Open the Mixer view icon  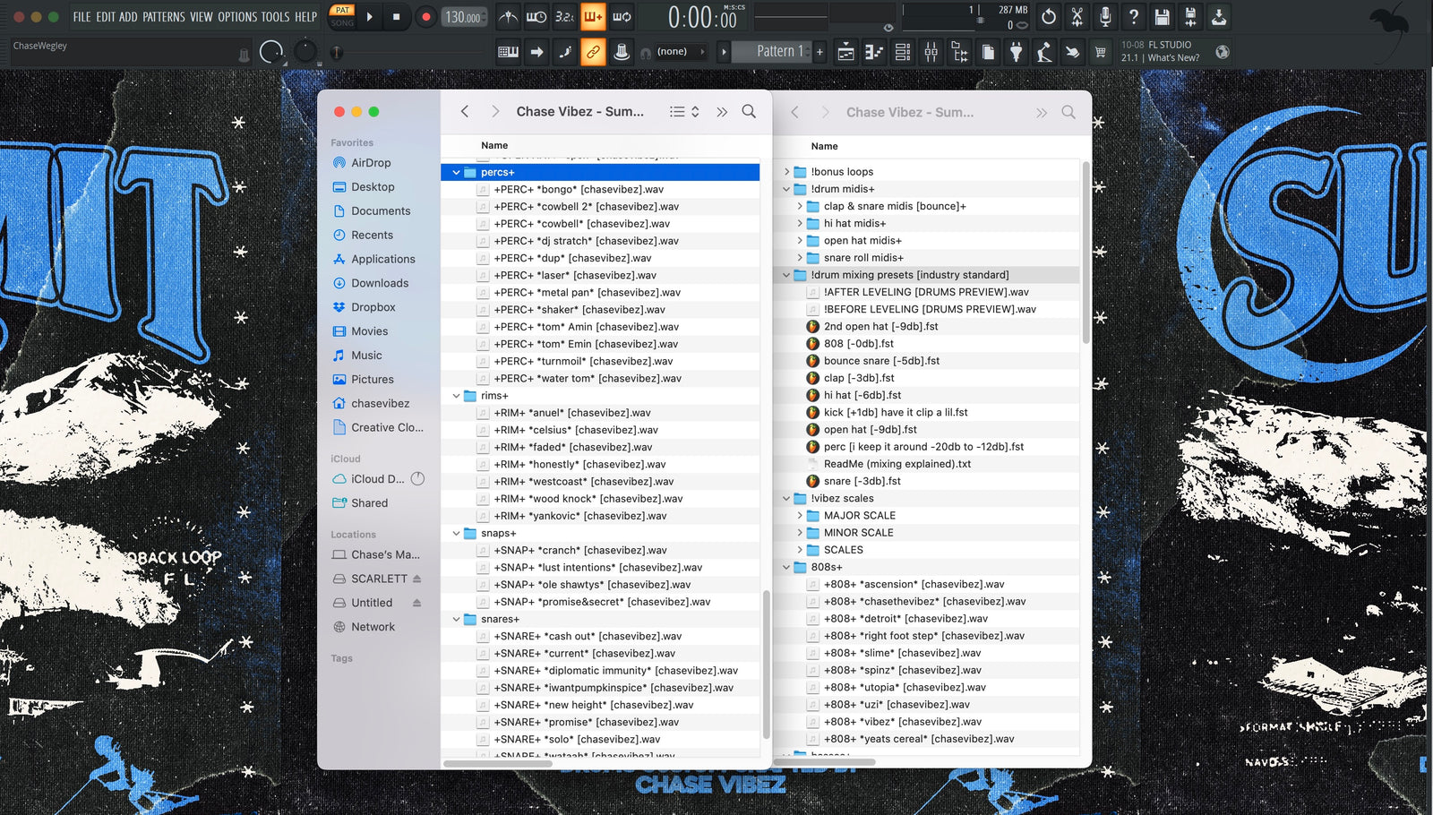point(931,53)
